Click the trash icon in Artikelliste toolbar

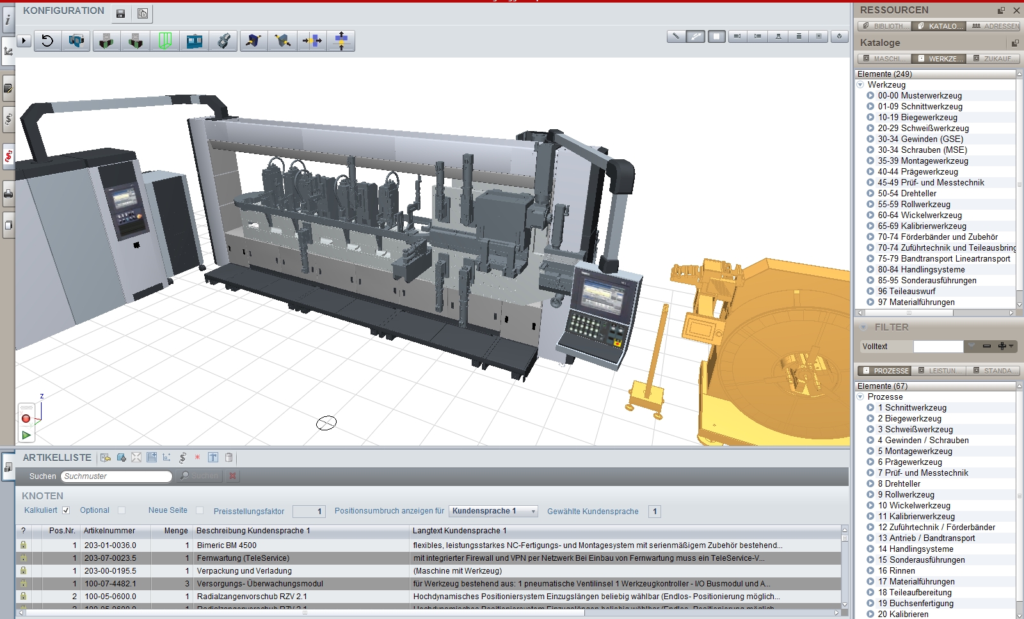[x=228, y=458]
